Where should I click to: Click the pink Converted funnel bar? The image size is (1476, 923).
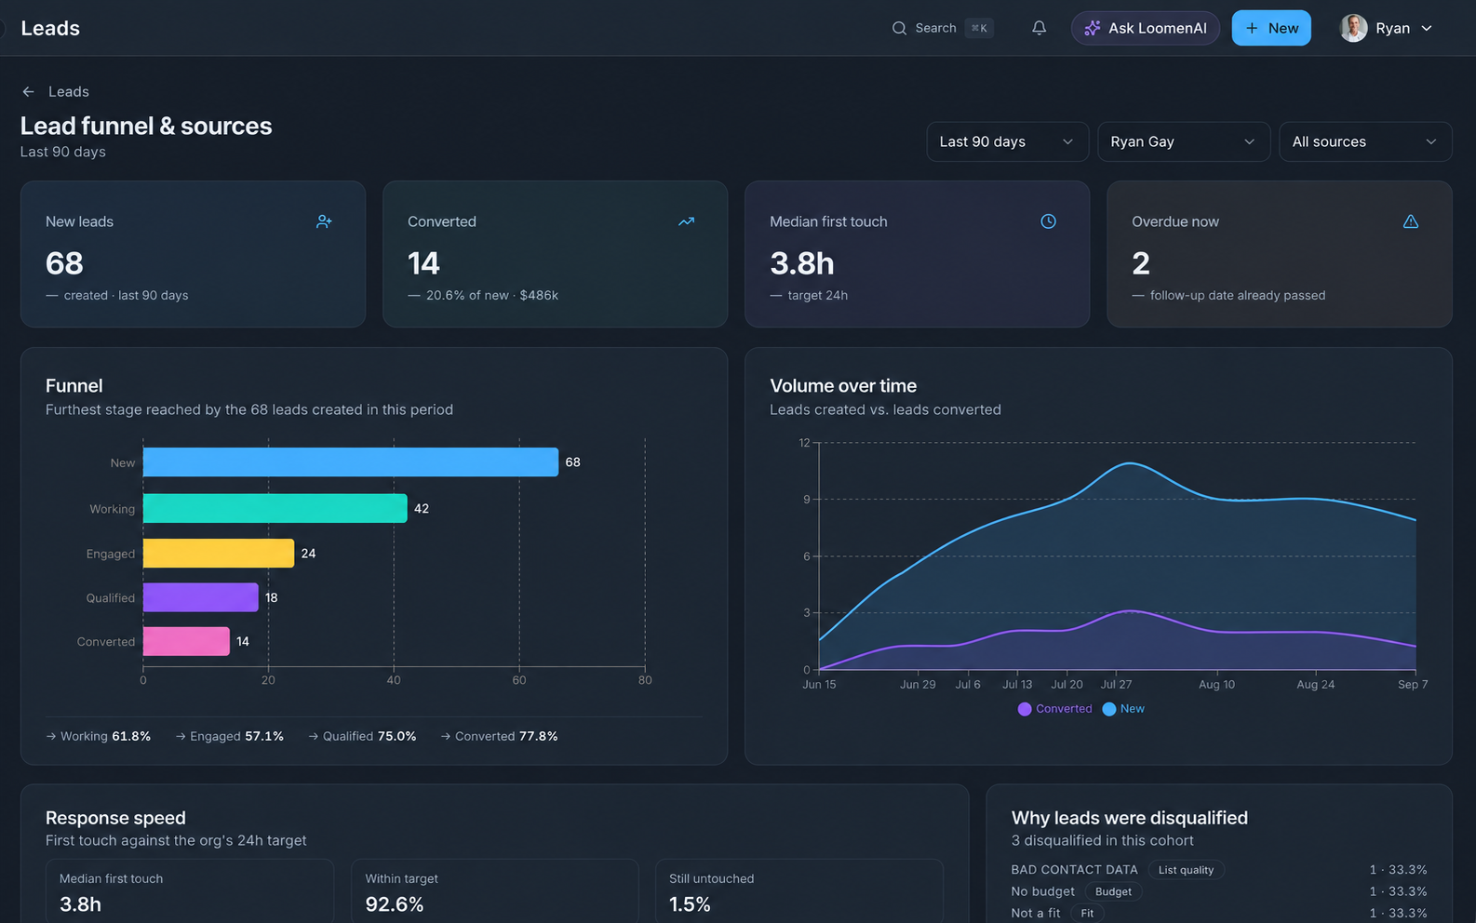click(x=186, y=641)
